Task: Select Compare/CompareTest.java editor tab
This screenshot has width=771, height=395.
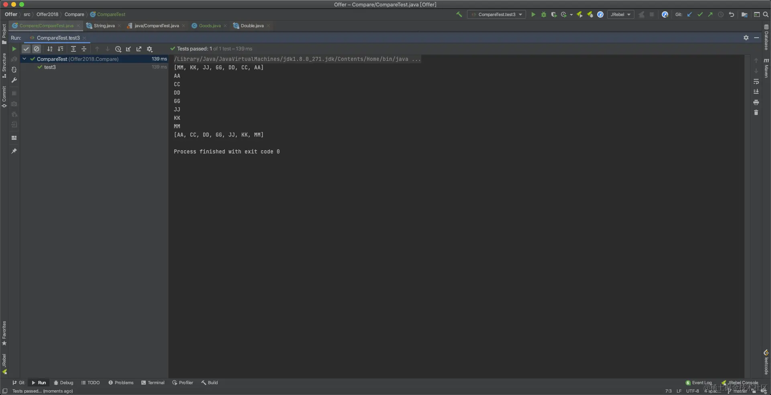Action: pyautogui.click(x=46, y=26)
